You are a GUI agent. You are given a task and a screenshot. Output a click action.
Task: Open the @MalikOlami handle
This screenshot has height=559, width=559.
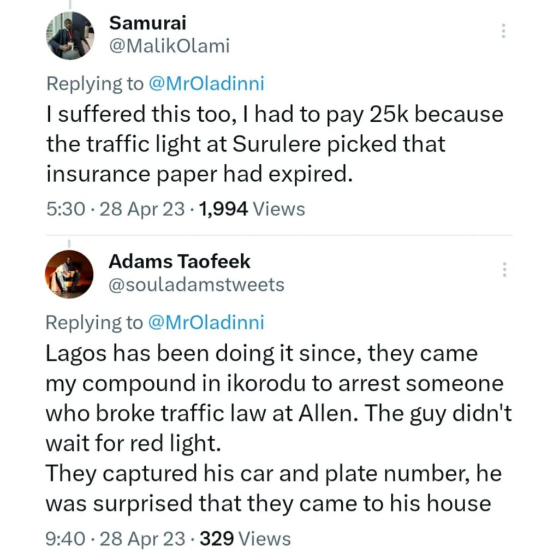pyautogui.click(x=169, y=46)
